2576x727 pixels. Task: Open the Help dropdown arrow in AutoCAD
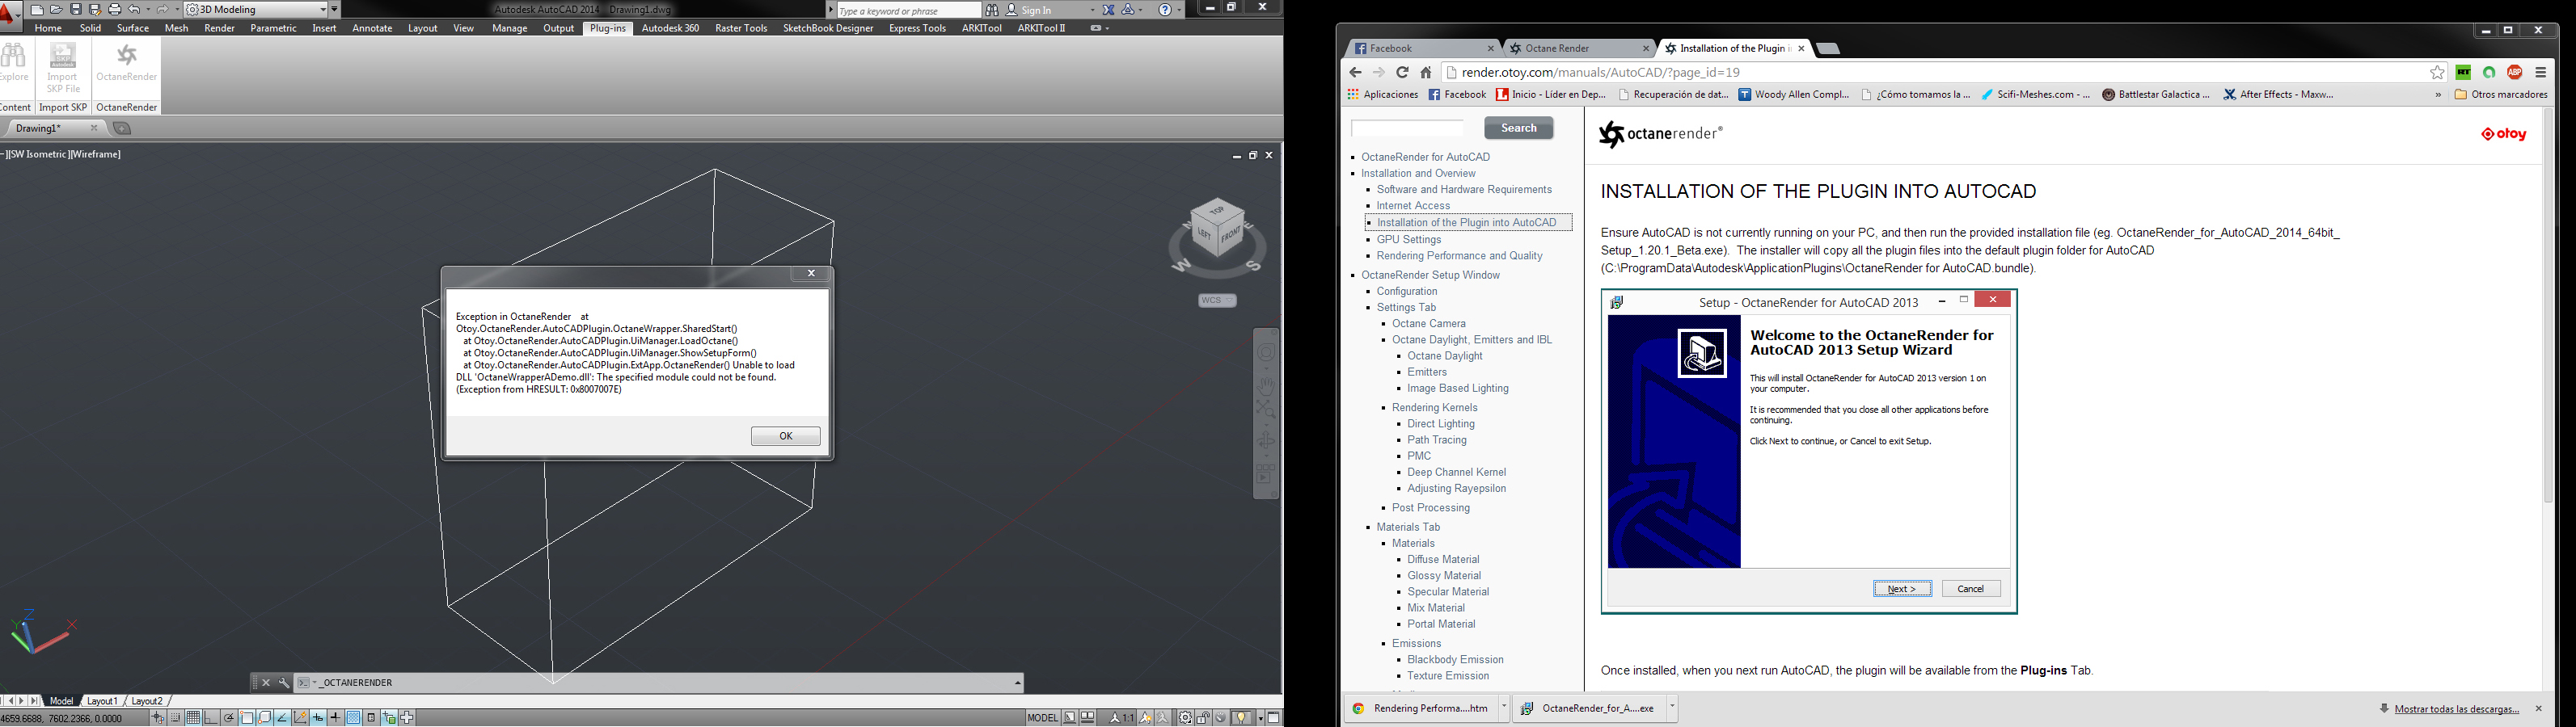tap(1178, 10)
